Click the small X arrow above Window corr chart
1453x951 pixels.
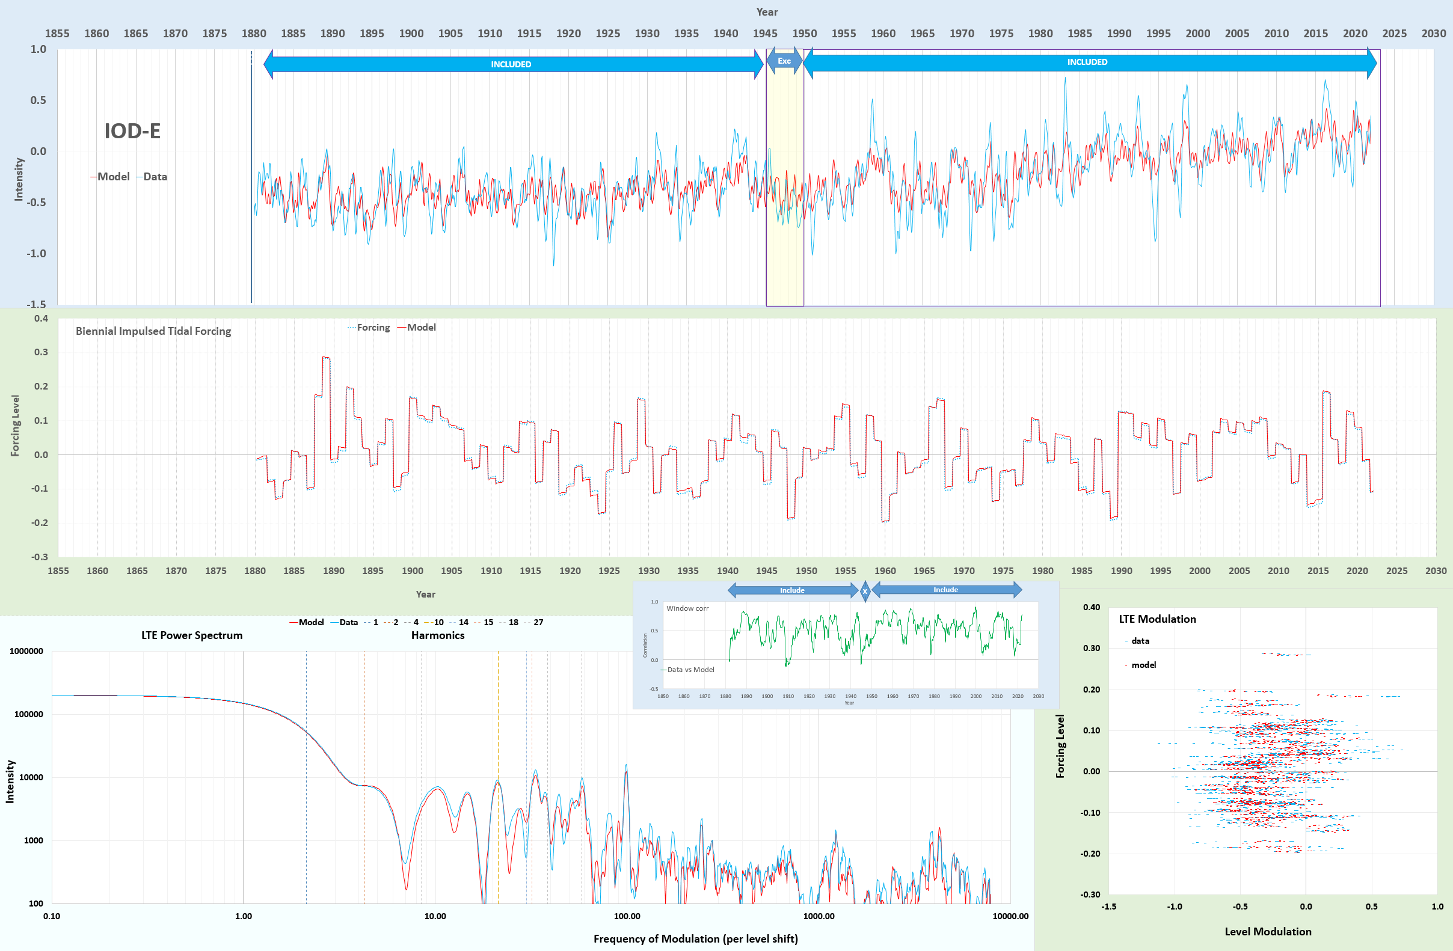pyautogui.click(x=864, y=591)
